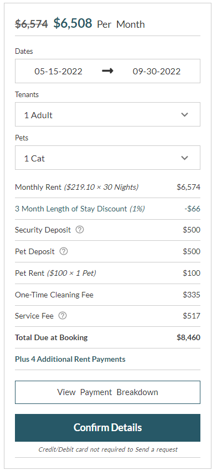Image resolution: width=217 pixels, height=470 pixels.
Task: Click Plus 4 Additional Rent Payments
Action: (70, 359)
